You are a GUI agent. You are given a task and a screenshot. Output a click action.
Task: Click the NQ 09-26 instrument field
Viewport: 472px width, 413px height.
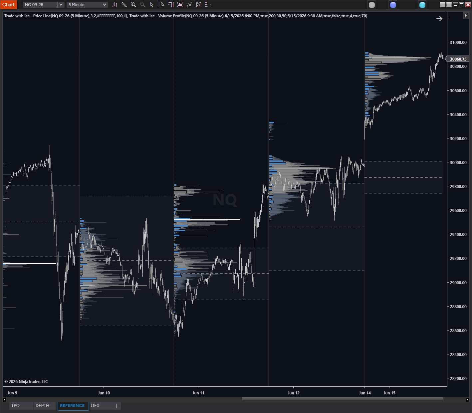point(40,5)
